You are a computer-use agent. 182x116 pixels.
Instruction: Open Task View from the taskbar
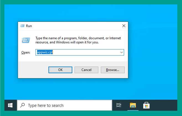point(119,105)
